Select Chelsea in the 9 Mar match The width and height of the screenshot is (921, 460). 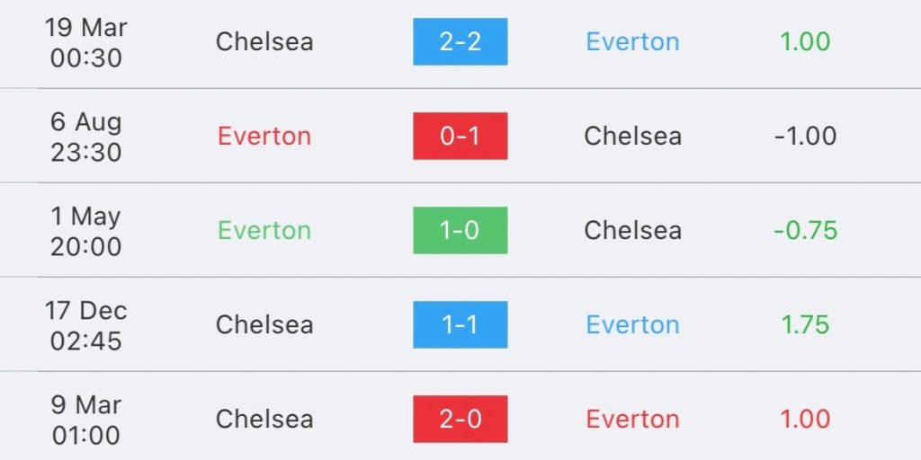(x=264, y=419)
